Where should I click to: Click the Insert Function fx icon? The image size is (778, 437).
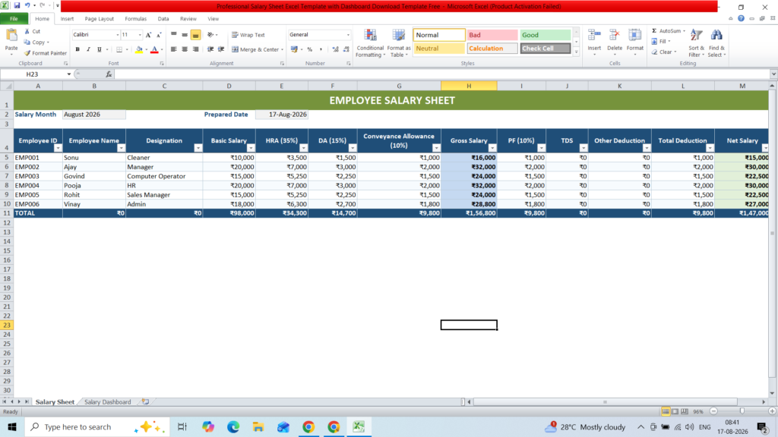tap(109, 74)
